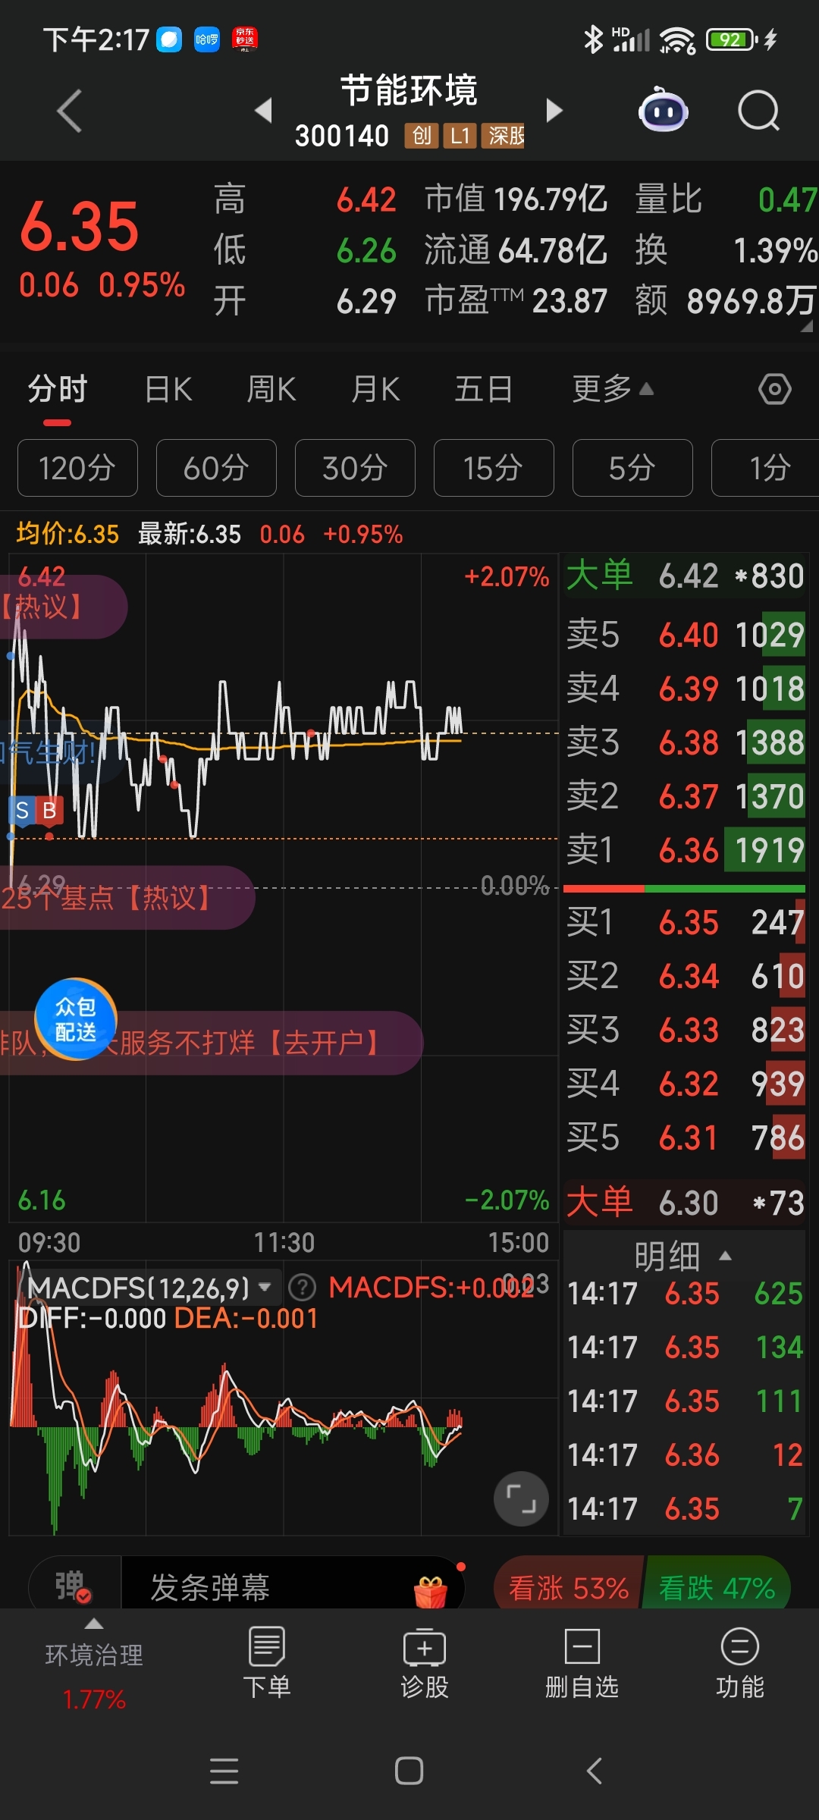
Task: Open the 功能 functions menu
Action: 740,1662
